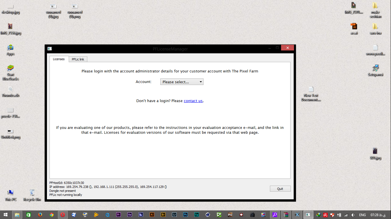Image resolution: width=391 pixels, height=219 pixels.
Task: Open the Windows Start button
Action: pos(5,215)
